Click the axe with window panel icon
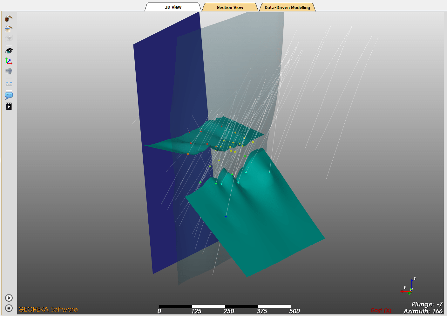This screenshot has width=447, height=316. pyautogui.click(x=9, y=29)
